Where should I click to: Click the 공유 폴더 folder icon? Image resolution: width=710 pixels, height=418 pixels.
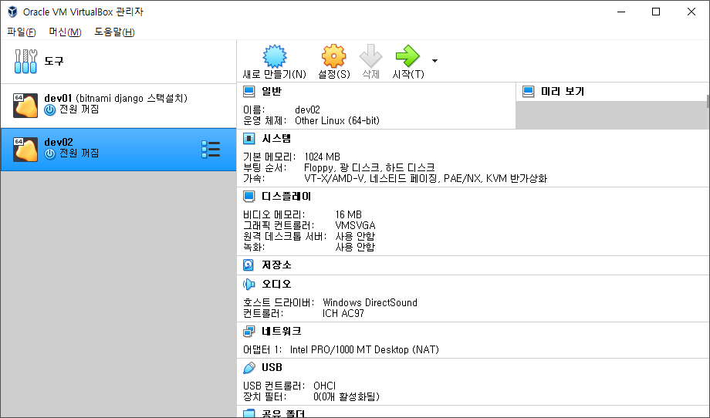pos(248,413)
